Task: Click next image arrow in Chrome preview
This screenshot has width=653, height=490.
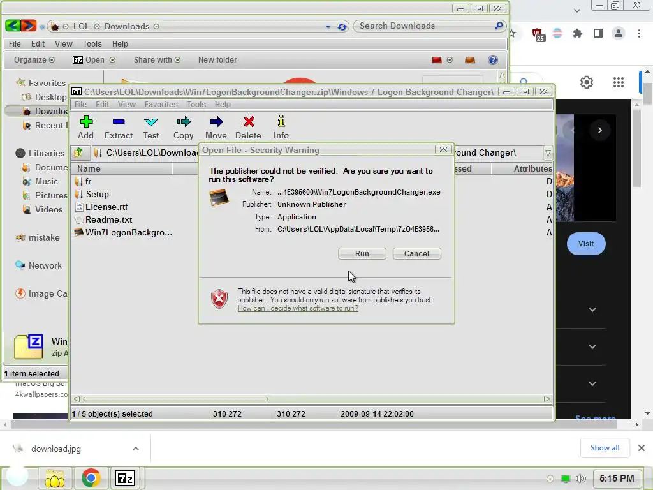Action: 599,130
